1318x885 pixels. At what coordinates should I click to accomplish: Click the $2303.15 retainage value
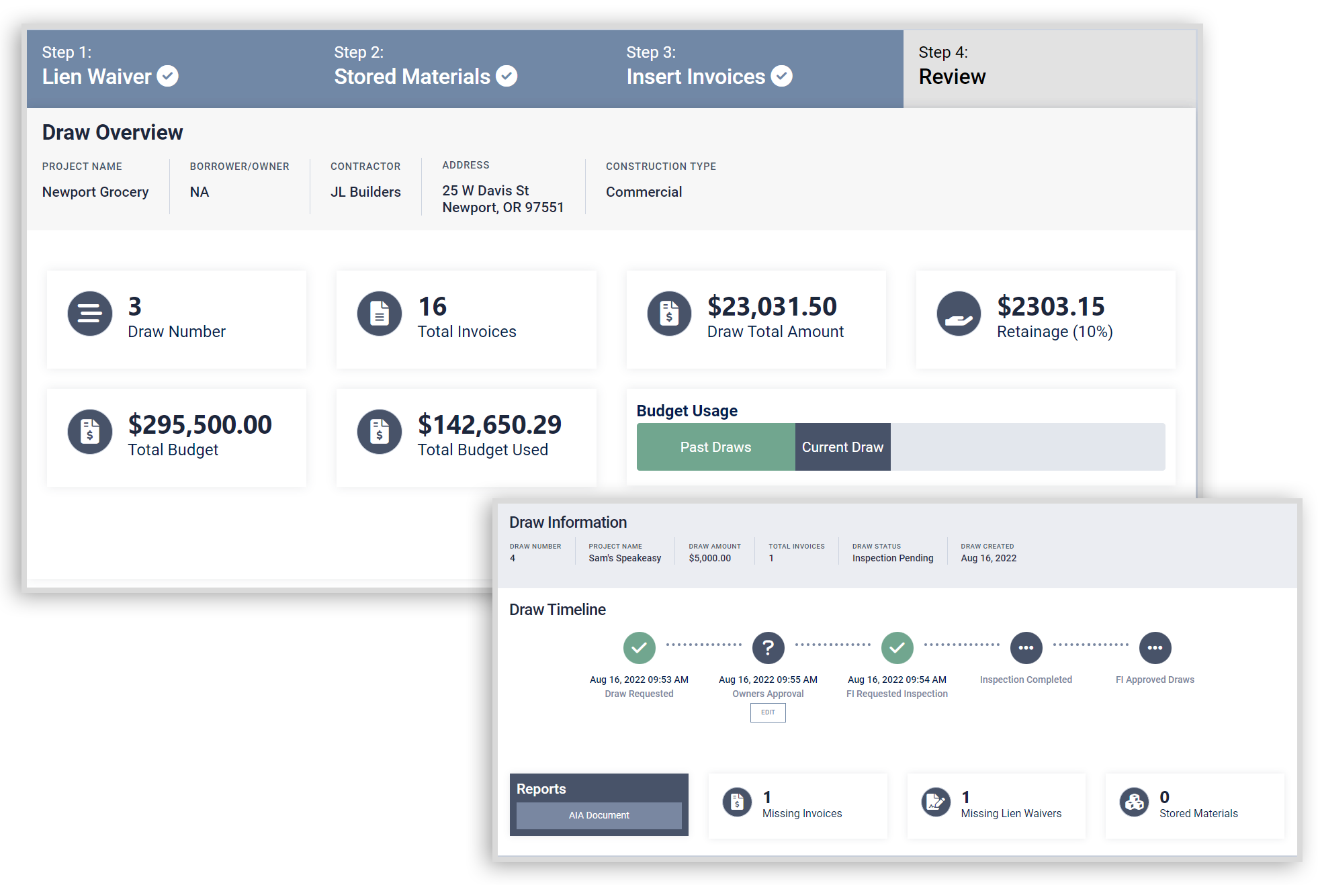(x=1051, y=307)
